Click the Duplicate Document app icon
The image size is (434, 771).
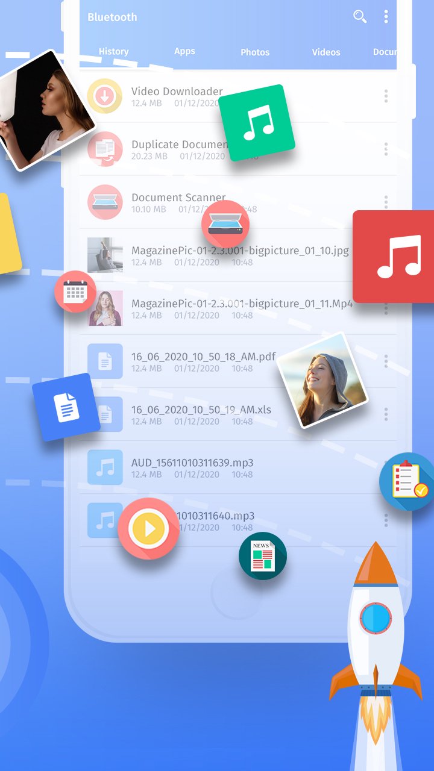tap(105, 149)
